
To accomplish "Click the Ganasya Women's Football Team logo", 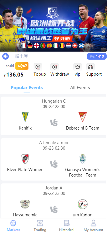I will [83, 159].
